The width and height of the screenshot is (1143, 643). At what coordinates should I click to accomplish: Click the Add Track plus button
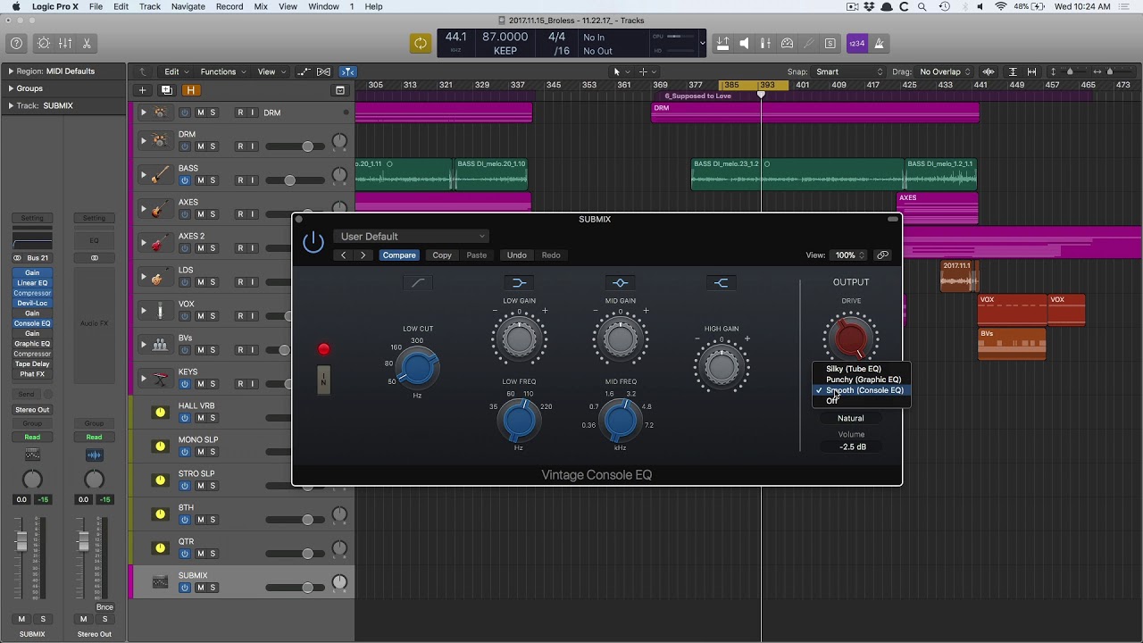142,90
